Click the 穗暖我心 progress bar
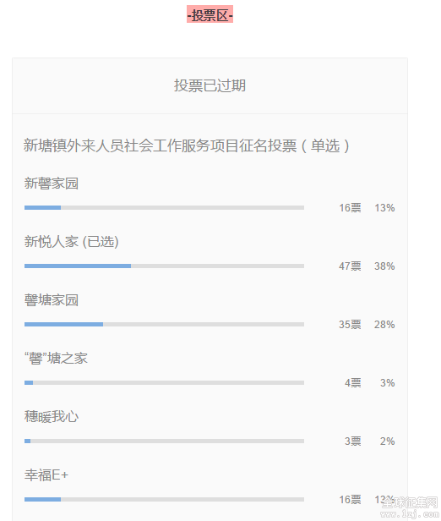 (x=164, y=441)
